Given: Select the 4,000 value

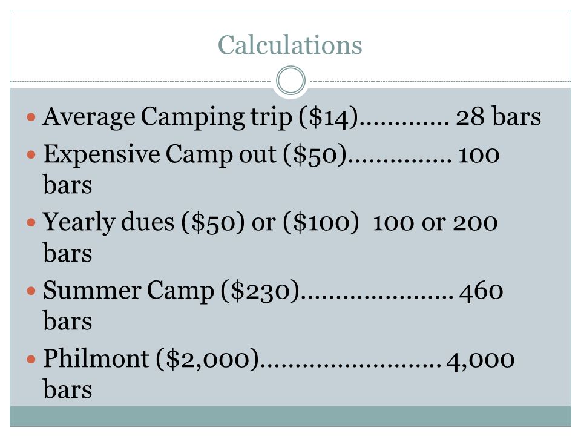Looking at the screenshot, I should tap(480, 360).
